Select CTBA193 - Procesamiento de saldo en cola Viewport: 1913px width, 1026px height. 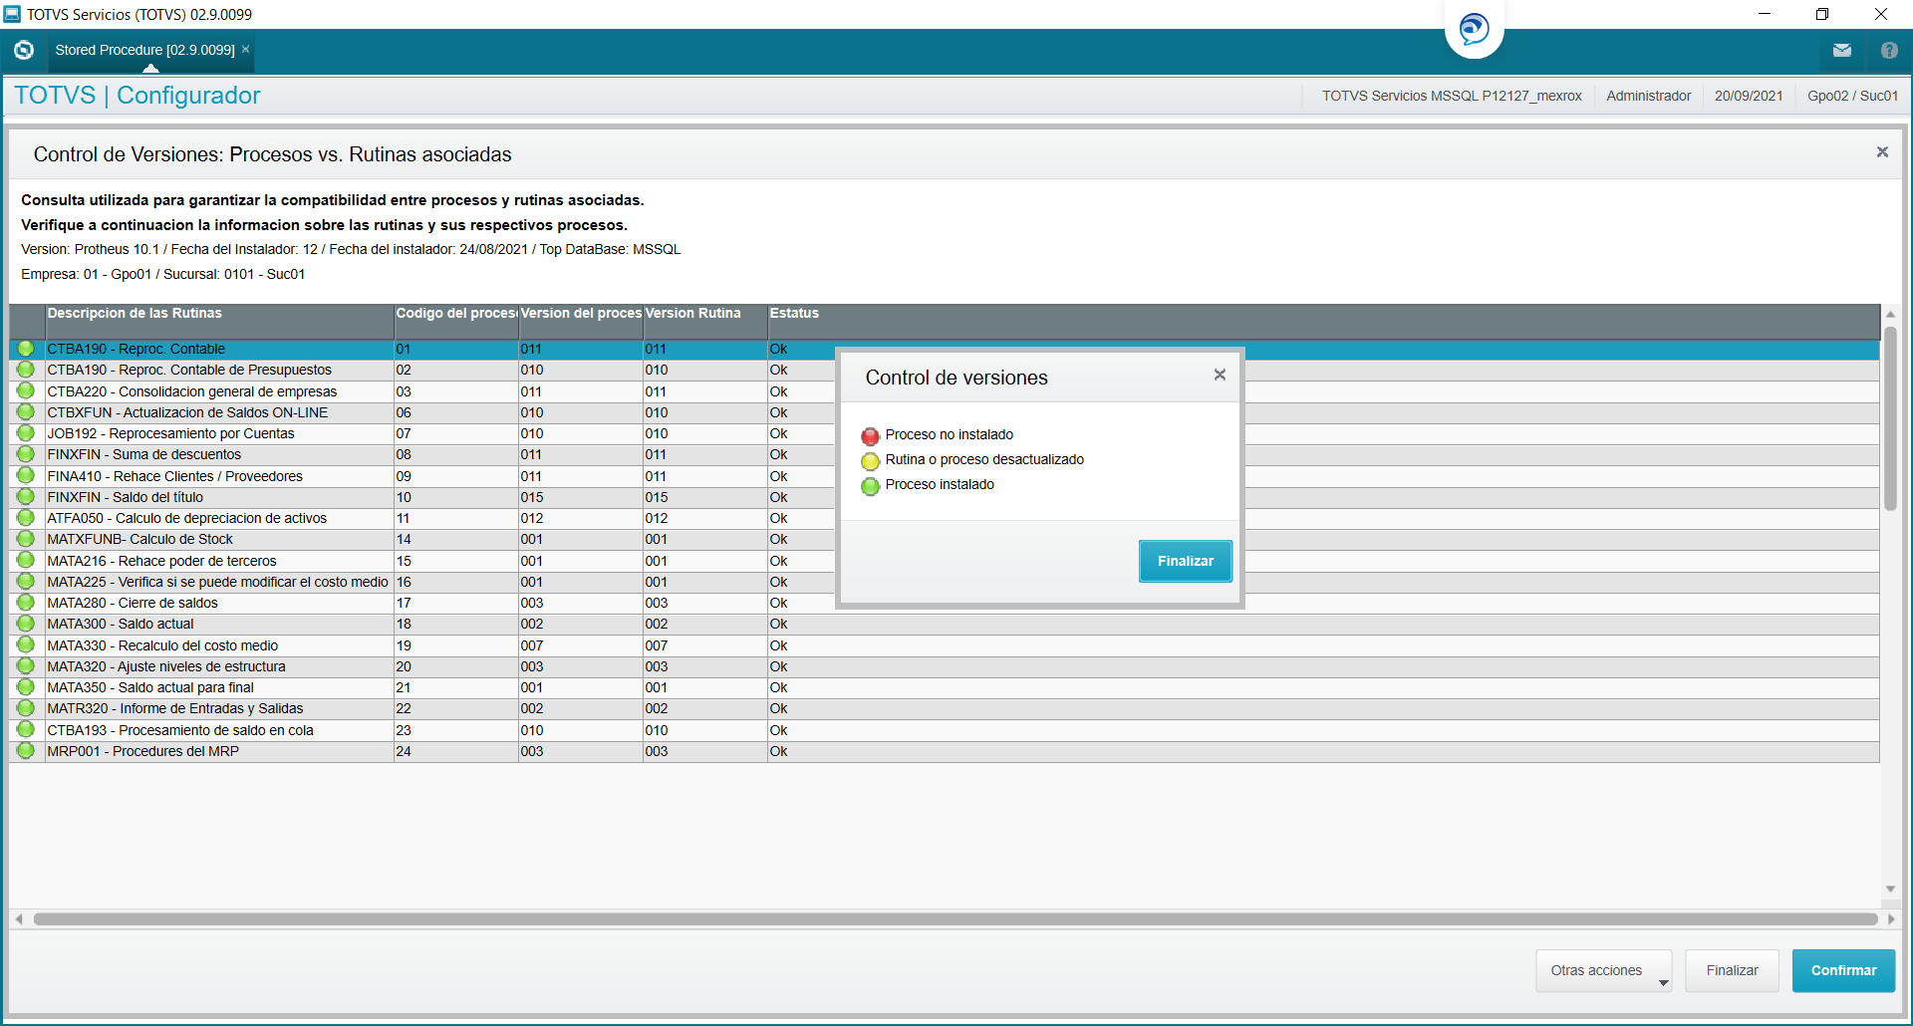pos(944,730)
